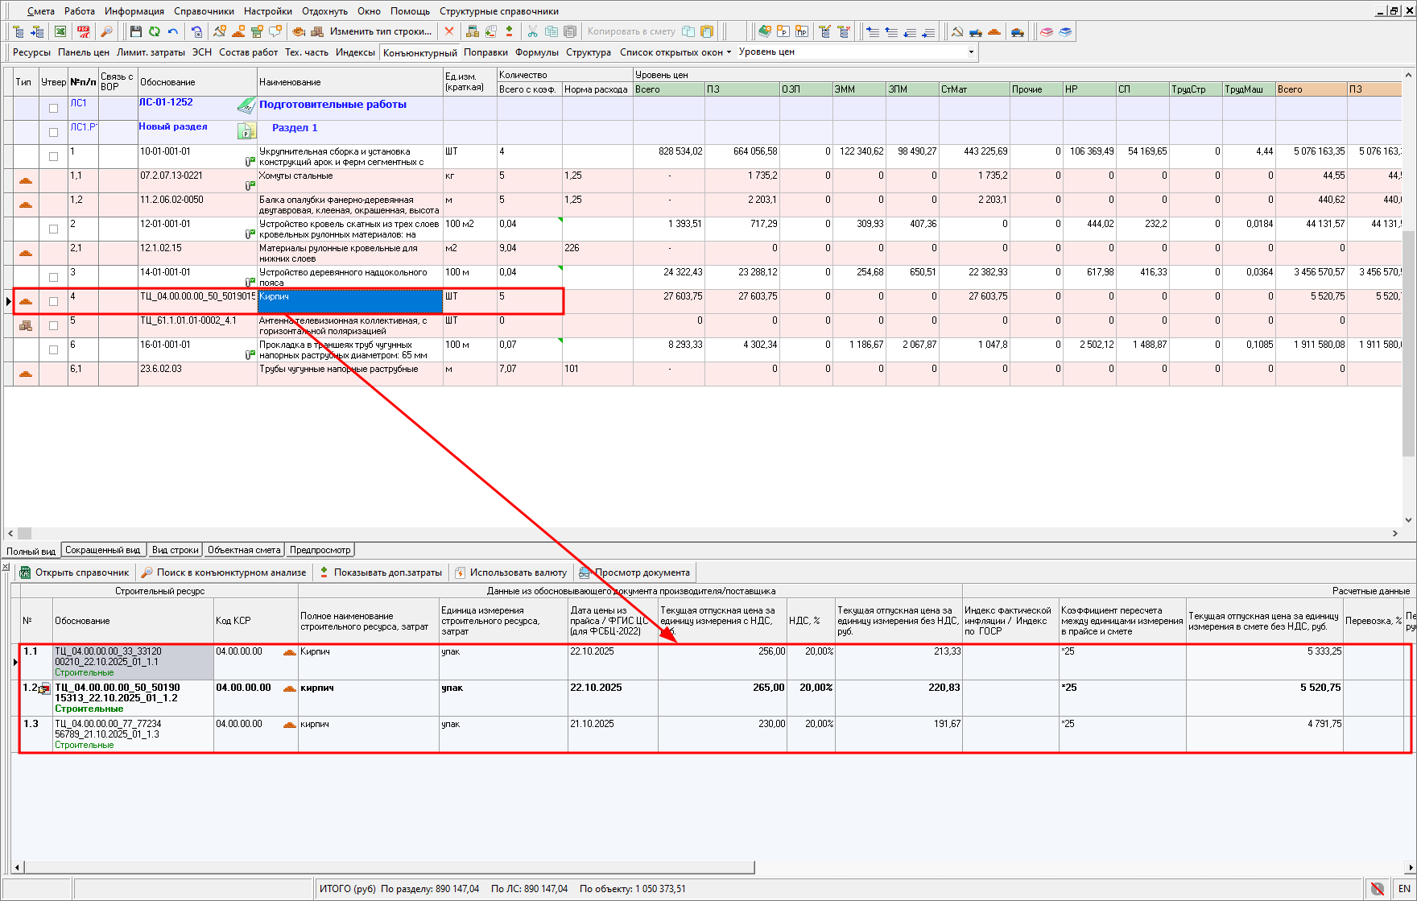Viewport: 1417px width, 901px height.
Task: Click the magnifier search icon in toolbar
Action: [106, 31]
